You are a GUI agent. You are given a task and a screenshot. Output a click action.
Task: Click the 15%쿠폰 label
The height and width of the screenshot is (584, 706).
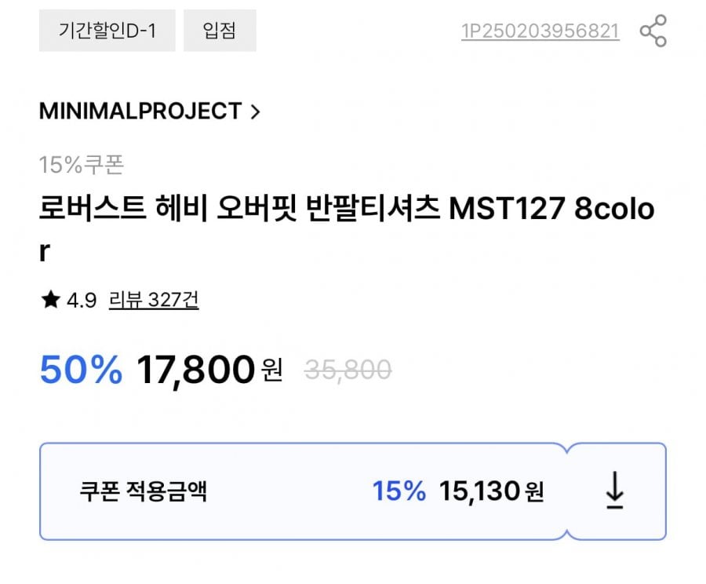click(82, 165)
